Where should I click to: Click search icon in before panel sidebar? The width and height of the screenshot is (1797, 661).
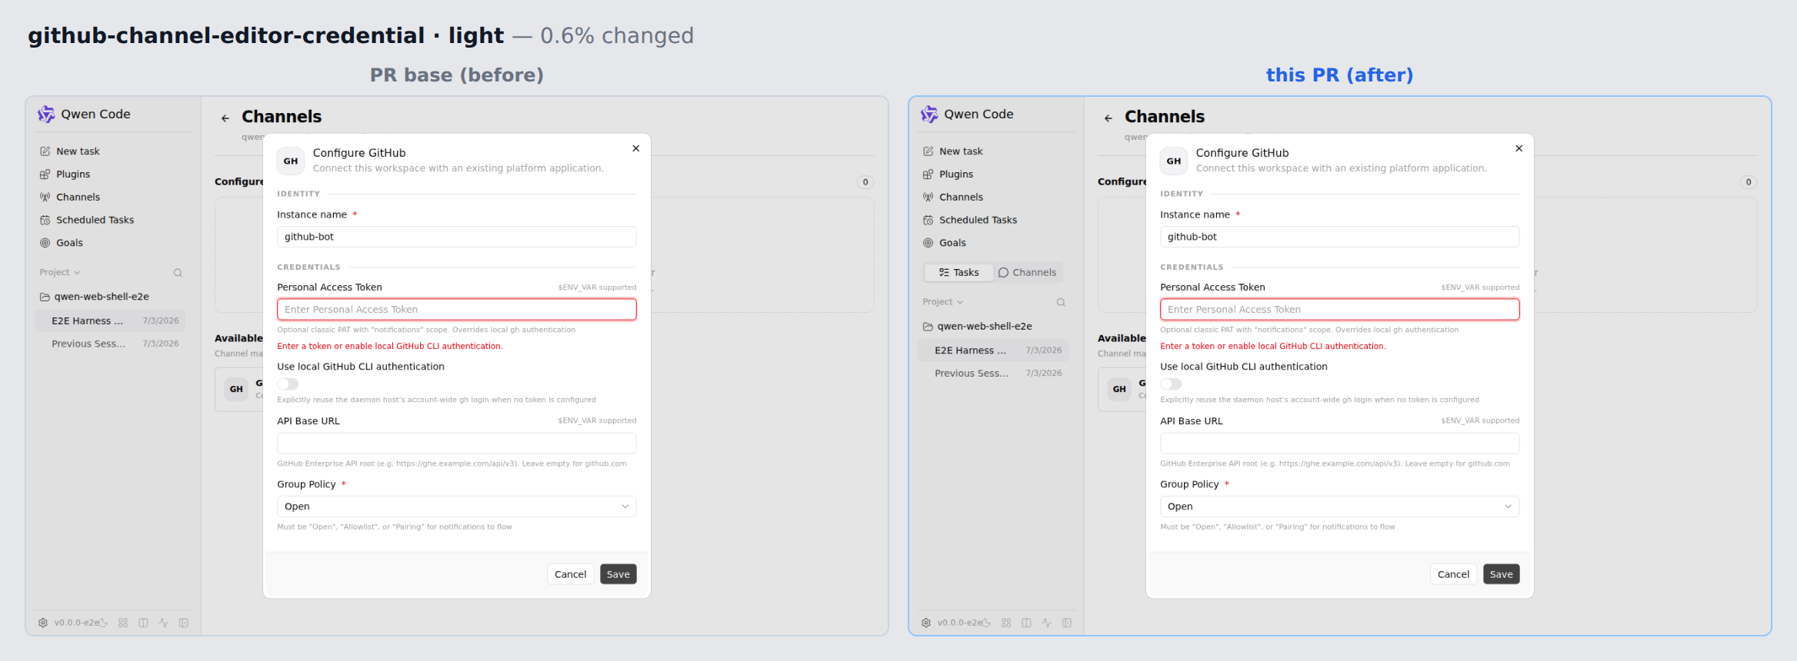pyautogui.click(x=178, y=273)
